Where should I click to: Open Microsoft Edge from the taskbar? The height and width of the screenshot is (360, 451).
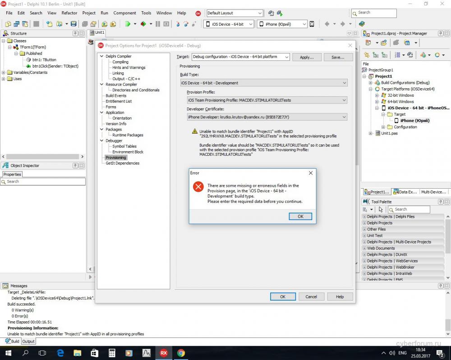click(x=60, y=353)
